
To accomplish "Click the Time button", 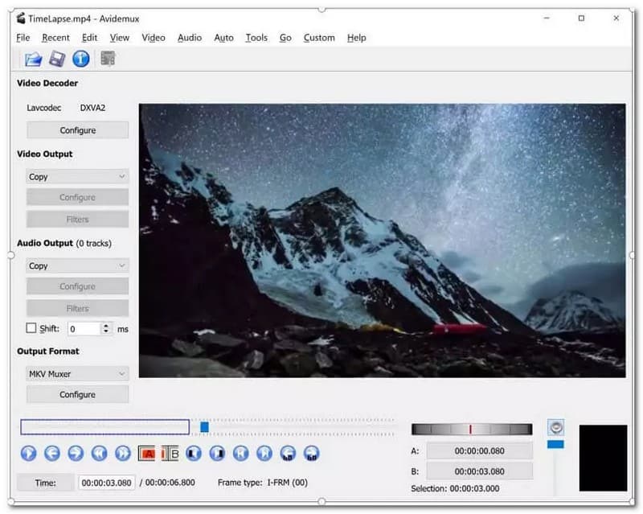I will tap(44, 483).
